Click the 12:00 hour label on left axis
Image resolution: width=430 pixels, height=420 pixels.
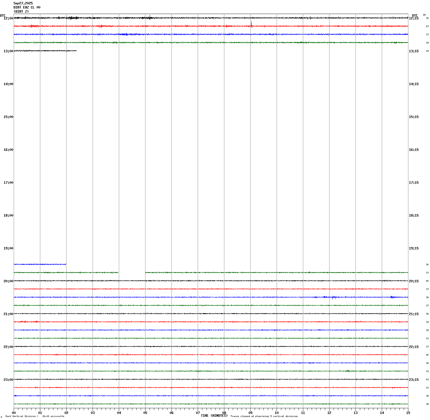pyautogui.click(x=8, y=18)
